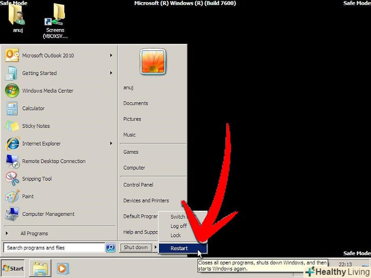Click the Calculator icon
The image size is (371, 278).
(x=12, y=108)
